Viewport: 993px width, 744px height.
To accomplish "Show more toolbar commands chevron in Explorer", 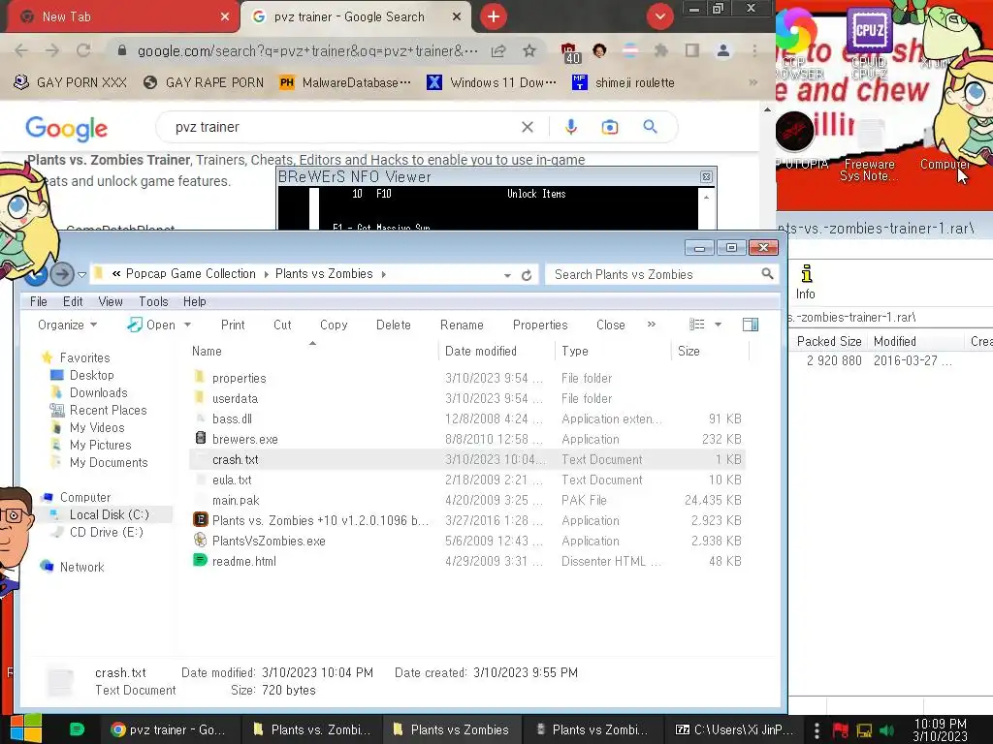I will (x=651, y=324).
